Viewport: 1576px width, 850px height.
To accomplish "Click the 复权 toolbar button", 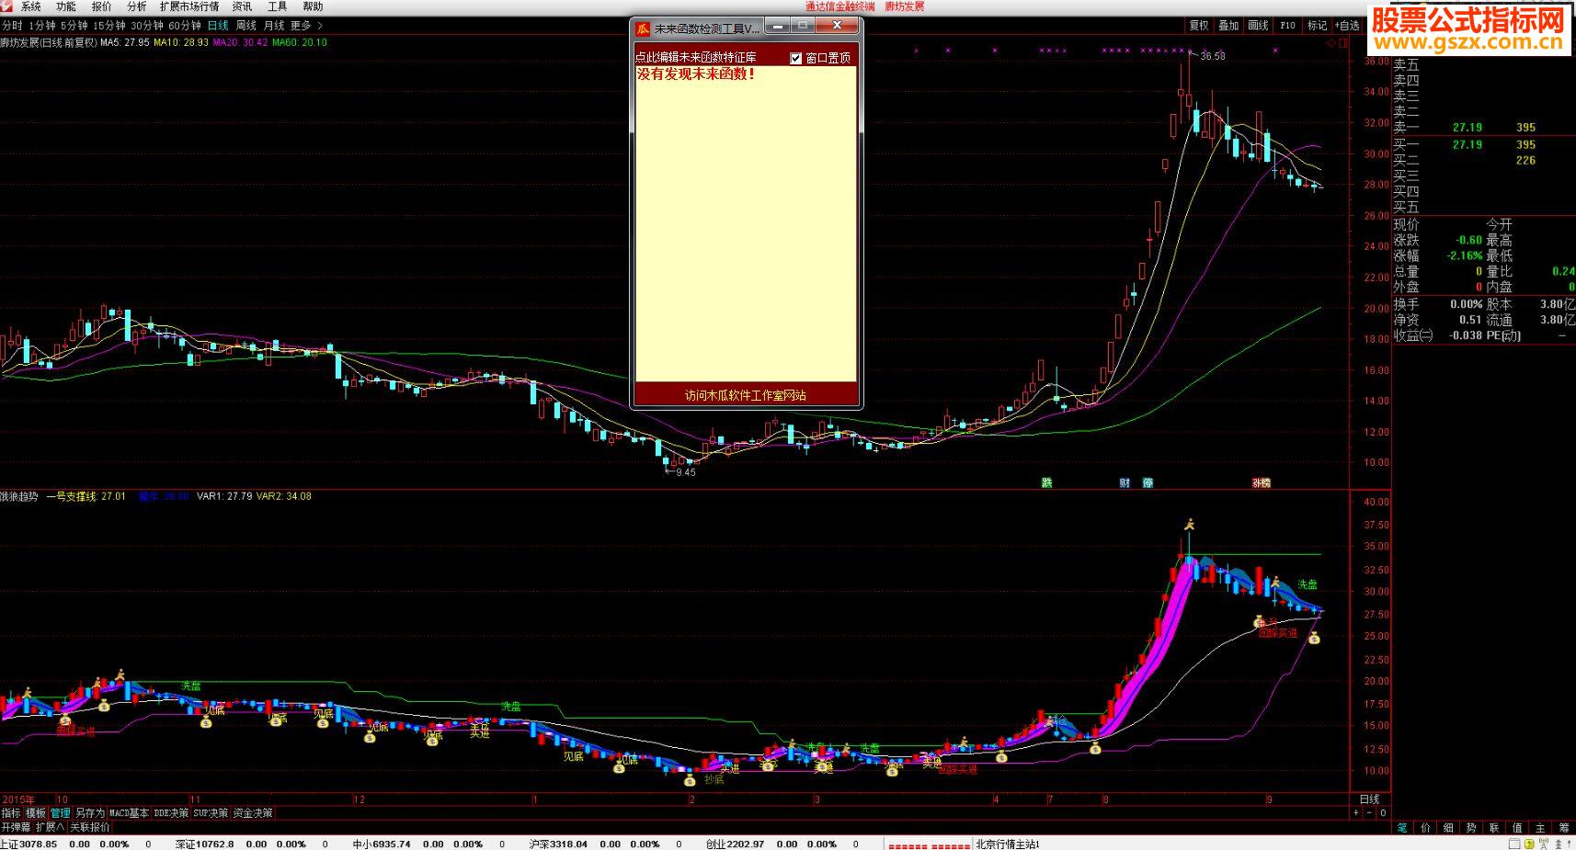I will [x=1199, y=26].
